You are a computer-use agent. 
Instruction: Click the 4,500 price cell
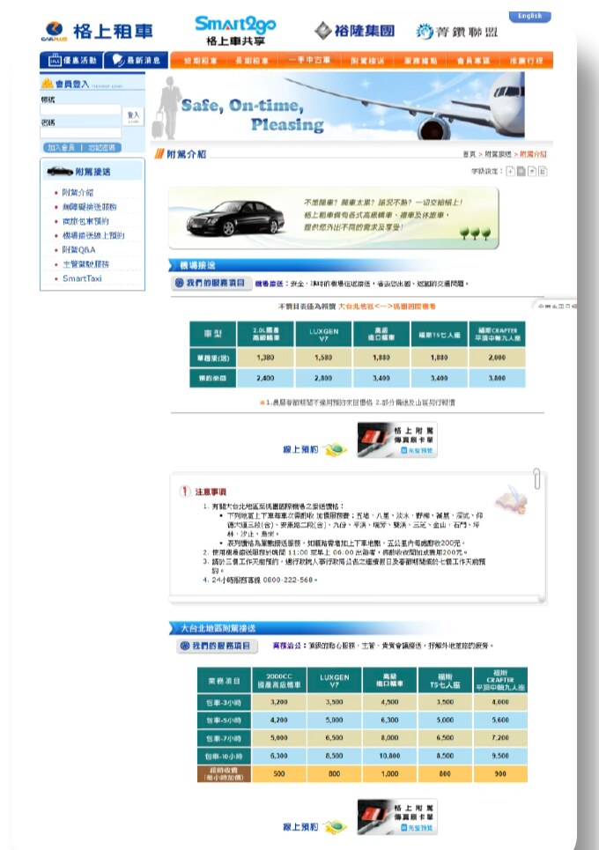click(x=389, y=702)
